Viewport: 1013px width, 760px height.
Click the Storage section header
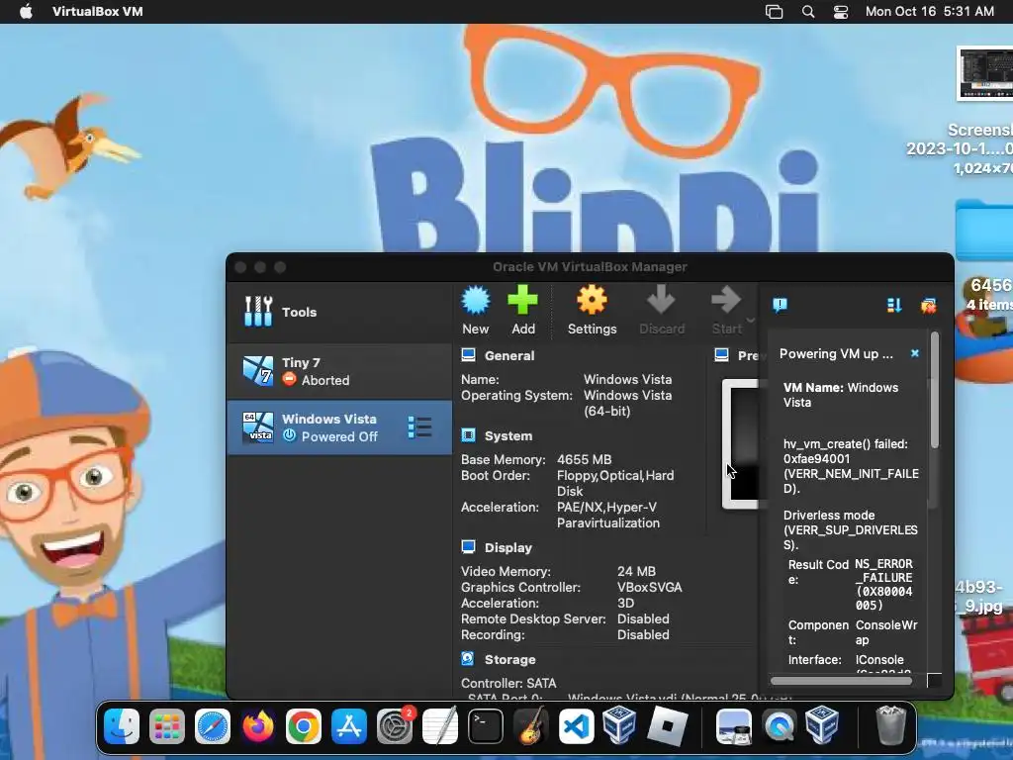pyautogui.click(x=509, y=660)
